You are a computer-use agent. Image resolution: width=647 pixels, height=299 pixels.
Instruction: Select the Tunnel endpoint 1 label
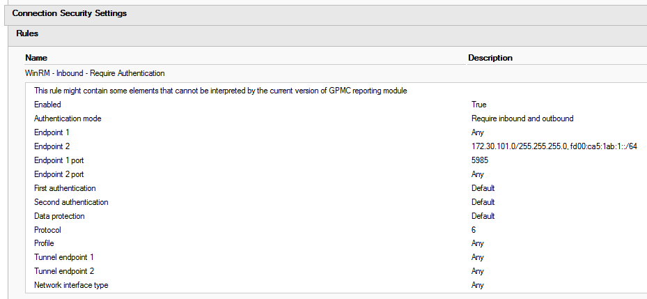[x=64, y=257]
